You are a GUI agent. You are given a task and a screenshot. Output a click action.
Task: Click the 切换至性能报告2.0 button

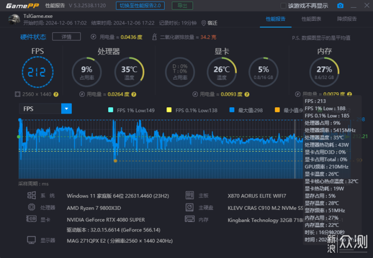(x=140, y=6)
